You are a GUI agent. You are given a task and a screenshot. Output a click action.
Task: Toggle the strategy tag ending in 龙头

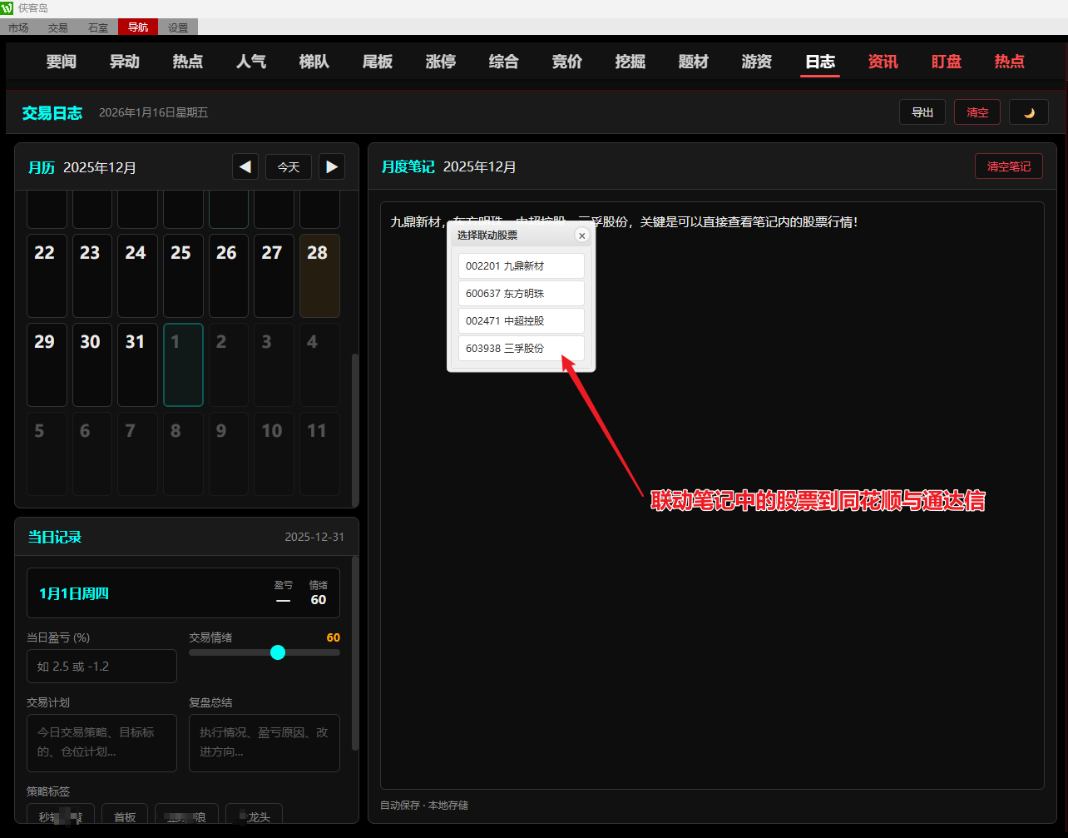pos(254,815)
